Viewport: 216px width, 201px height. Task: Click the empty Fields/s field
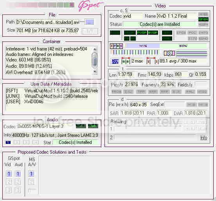click(x=202, y=84)
